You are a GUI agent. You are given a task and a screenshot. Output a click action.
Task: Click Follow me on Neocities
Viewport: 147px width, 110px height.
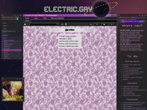click(x=57, y=18)
